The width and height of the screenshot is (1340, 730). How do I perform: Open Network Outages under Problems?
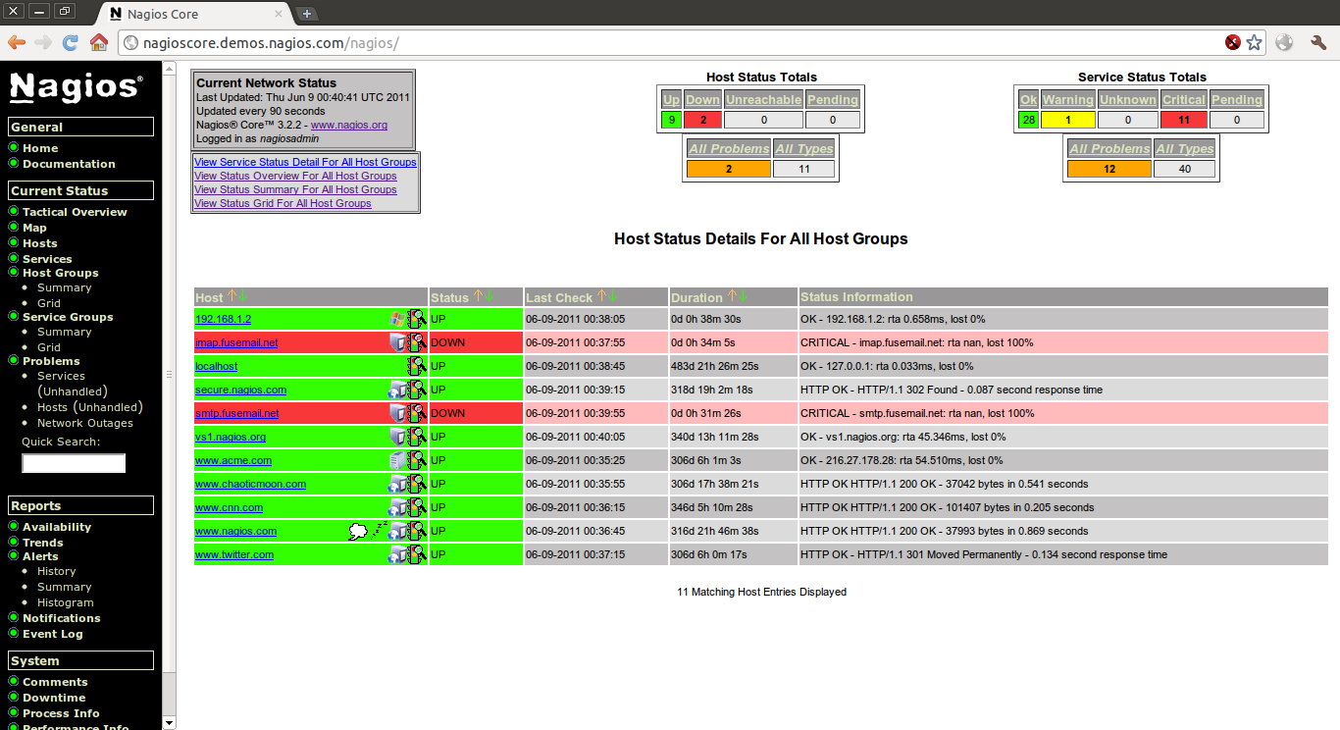(85, 423)
